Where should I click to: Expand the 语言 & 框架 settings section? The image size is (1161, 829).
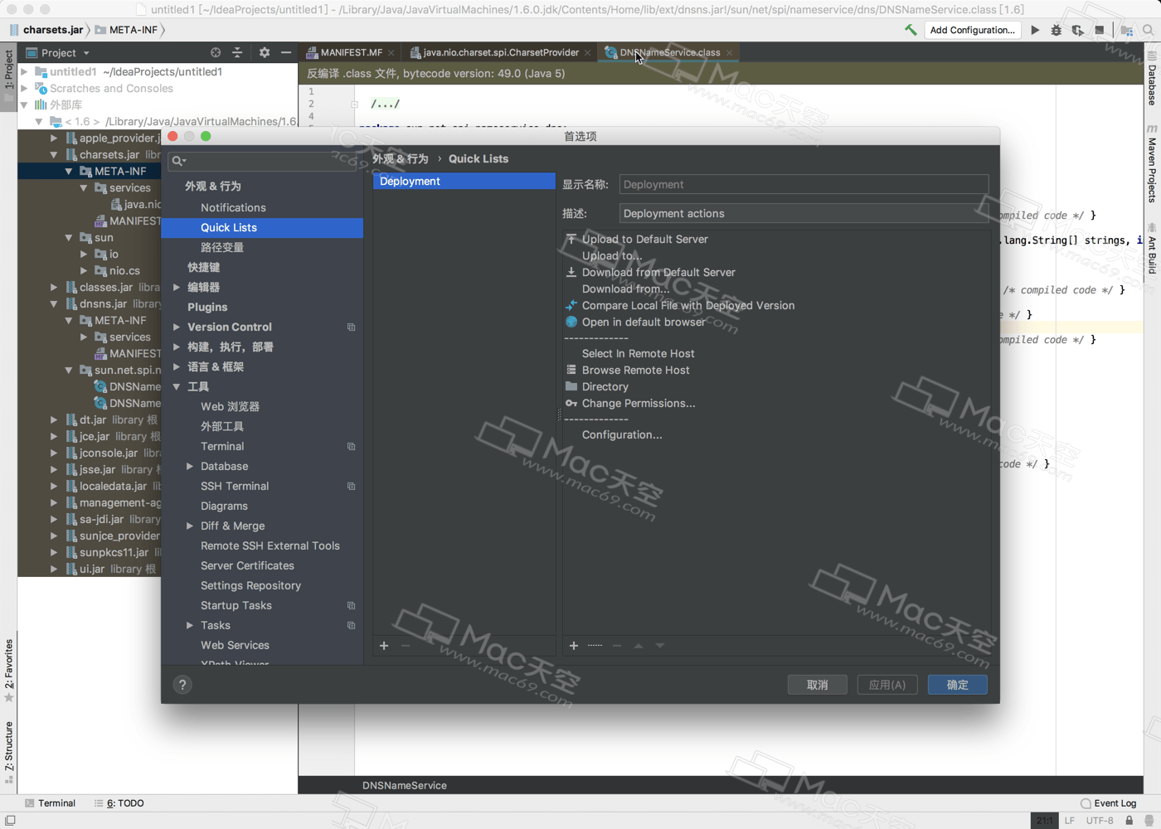click(177, 366)
